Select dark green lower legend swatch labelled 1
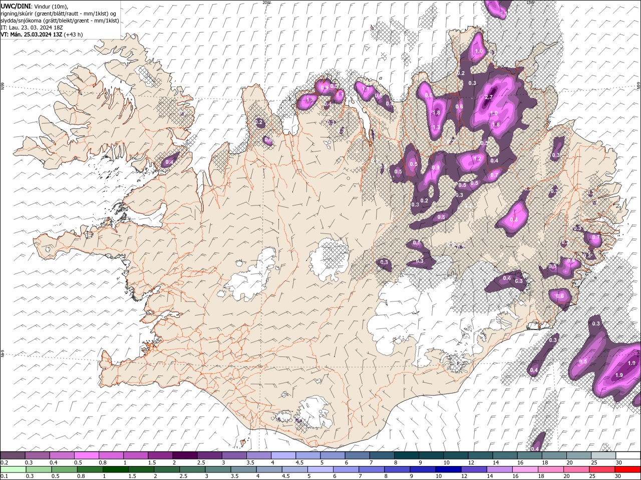The image size is (641, 480). click(115, 469)
